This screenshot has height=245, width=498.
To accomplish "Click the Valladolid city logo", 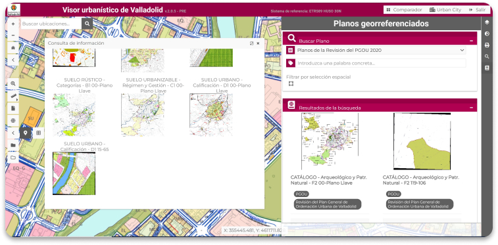I will point(14,10).
